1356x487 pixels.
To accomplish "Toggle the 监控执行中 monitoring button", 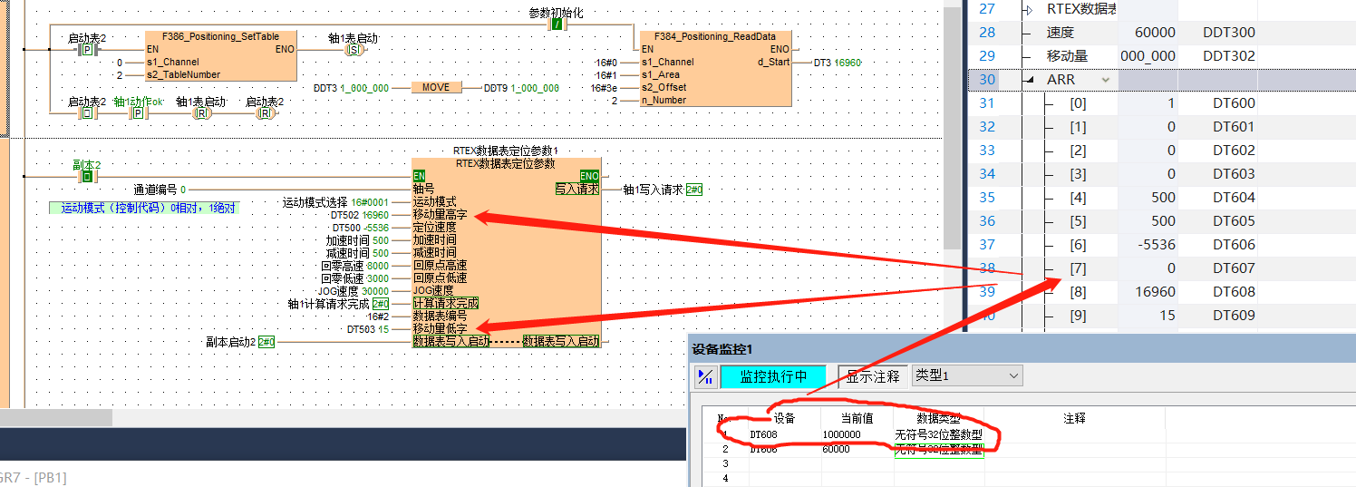I will [773, 376].
